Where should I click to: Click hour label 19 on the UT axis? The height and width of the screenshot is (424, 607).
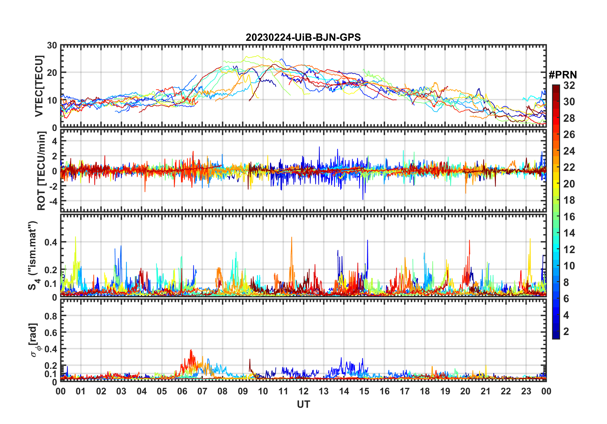pyautogui.click(x=445, y=391)
